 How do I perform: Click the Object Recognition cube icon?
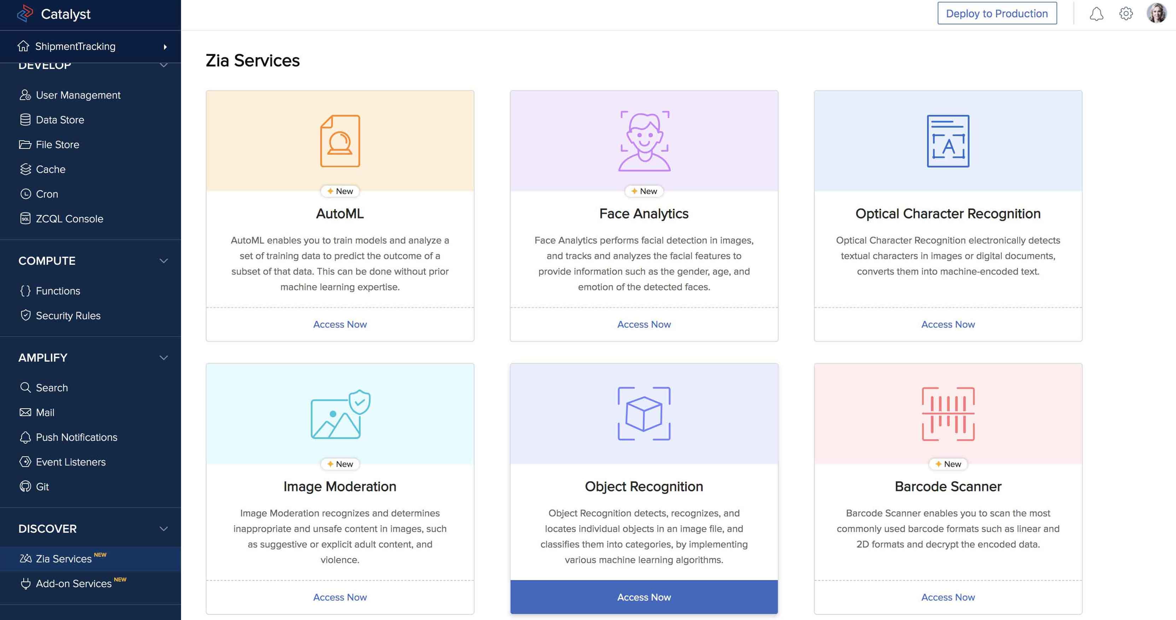(644, 414)
